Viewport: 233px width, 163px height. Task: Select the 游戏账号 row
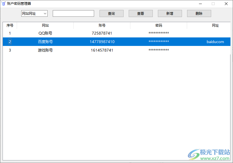click(x=116, y=50)
